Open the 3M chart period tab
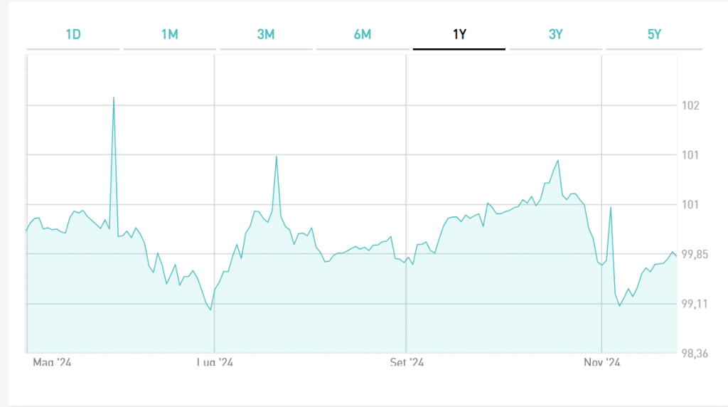 pyautogui.click(x=266, y=34)
